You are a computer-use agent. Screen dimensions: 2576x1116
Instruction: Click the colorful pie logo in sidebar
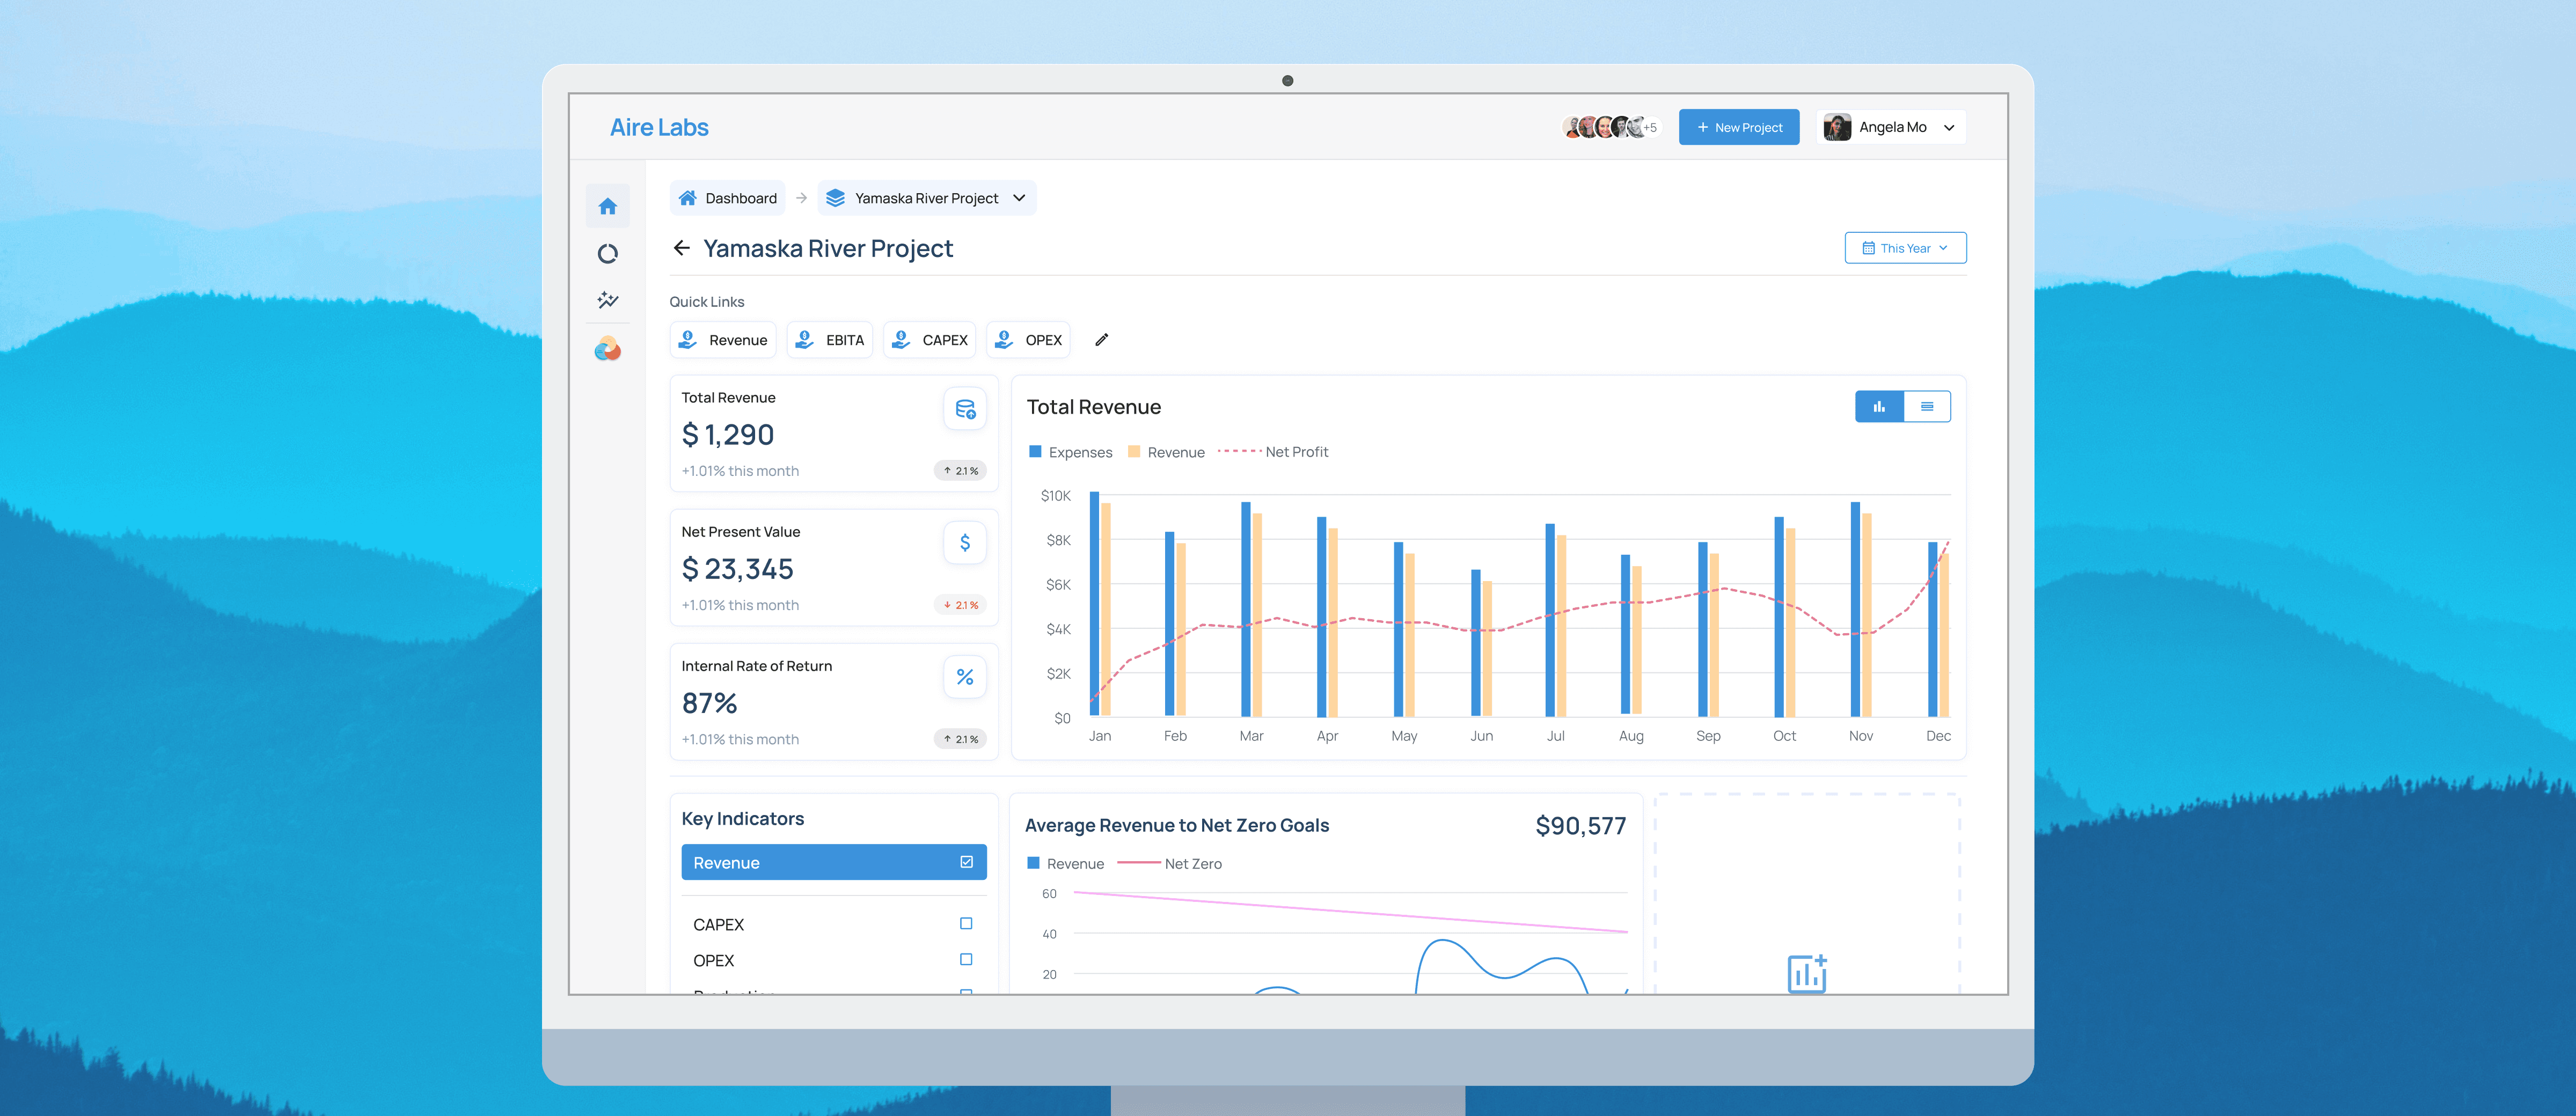607,349
